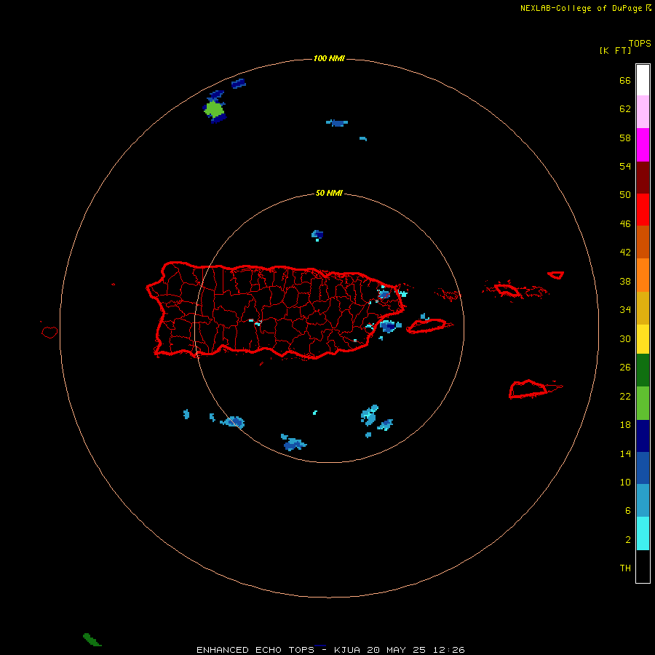Click the light pink legend swatch
Viewport: 655px width, 655px height.
[x=643, y=111]
